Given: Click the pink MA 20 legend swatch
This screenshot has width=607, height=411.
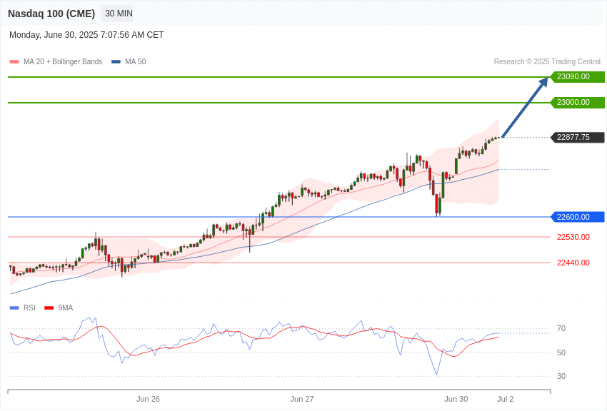Looking at the screenshot, I should [x=14, y=61].
